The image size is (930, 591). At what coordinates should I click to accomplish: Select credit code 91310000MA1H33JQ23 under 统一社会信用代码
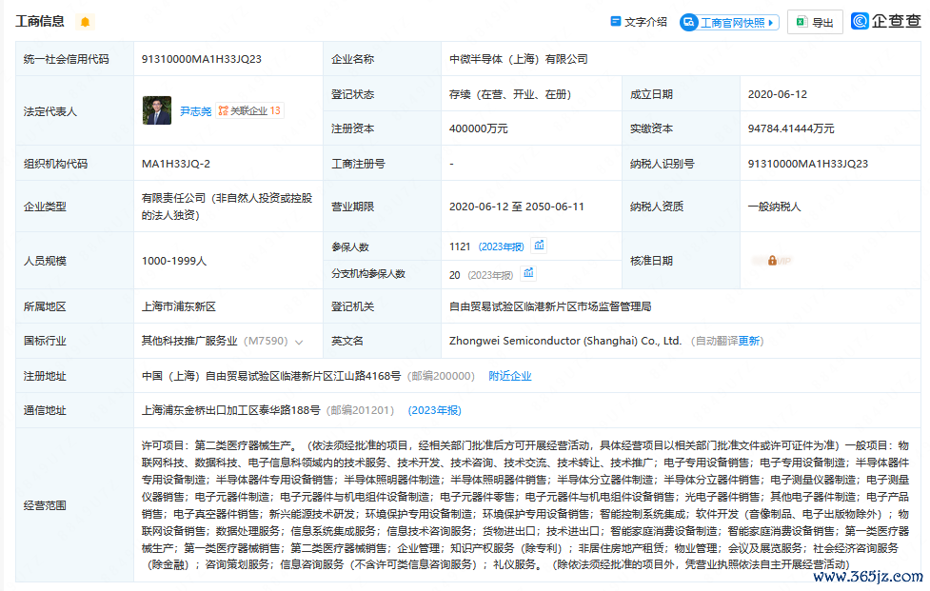[202, 59]
